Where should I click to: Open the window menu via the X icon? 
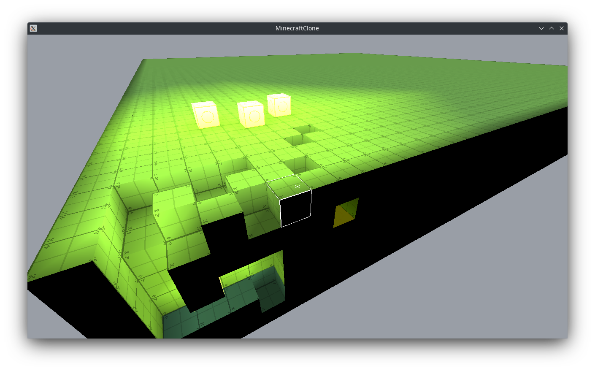pos(33,28)
